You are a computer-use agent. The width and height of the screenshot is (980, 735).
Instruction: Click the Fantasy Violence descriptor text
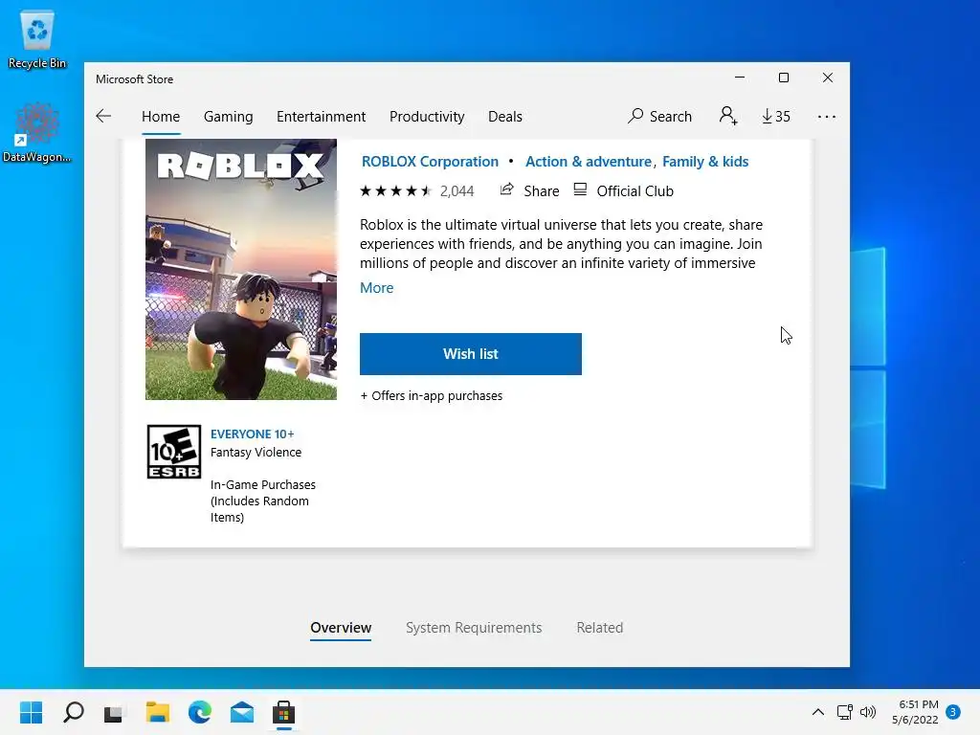tap(256, 453)
